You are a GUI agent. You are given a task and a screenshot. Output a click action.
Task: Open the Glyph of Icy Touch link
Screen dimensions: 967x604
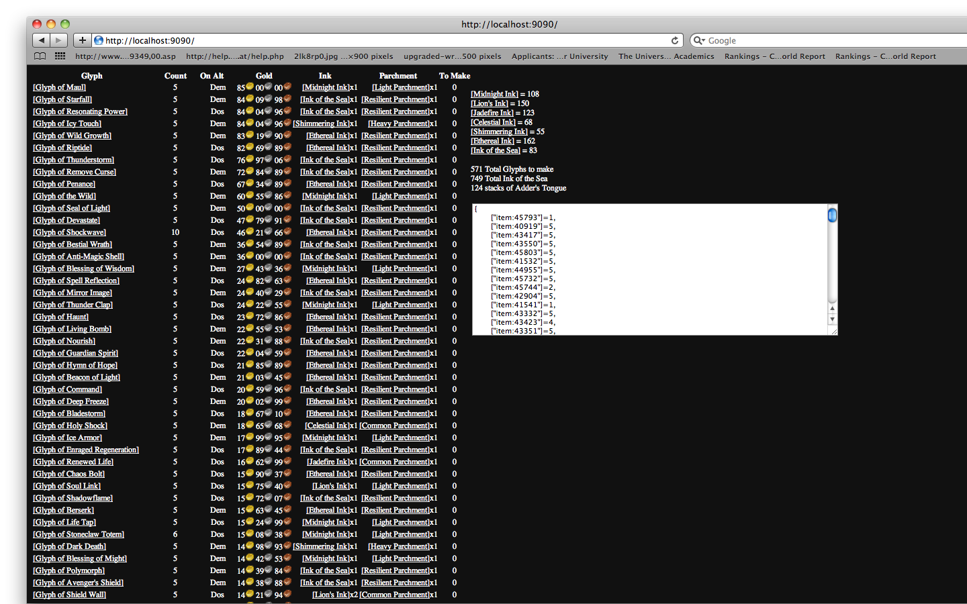(x=67, y=123)
